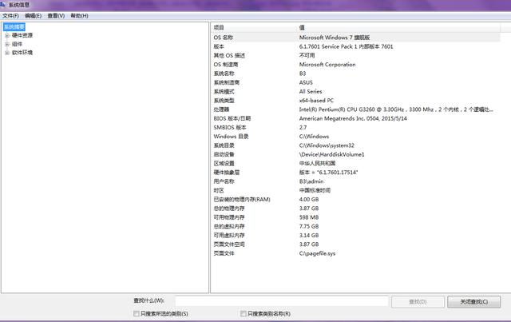
Task: Focus the 查找什么 search field
Action: click(282, 301)
